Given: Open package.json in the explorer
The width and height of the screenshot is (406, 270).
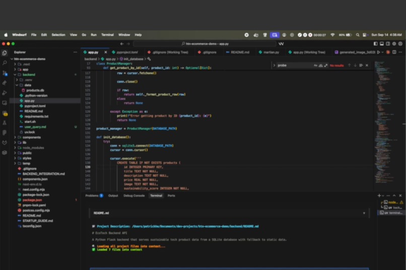Looking at the screenshot, I should (32, 200).
